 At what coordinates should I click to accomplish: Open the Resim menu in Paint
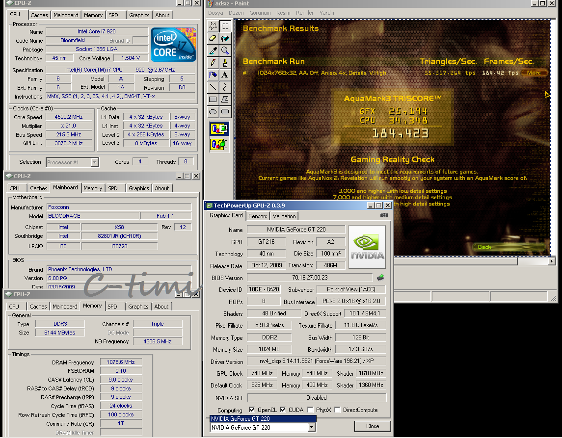(283, 13)
